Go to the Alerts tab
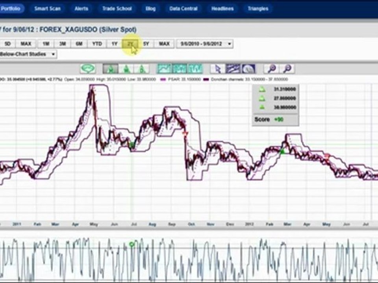The image size is (378, 283). click(81, 9)
